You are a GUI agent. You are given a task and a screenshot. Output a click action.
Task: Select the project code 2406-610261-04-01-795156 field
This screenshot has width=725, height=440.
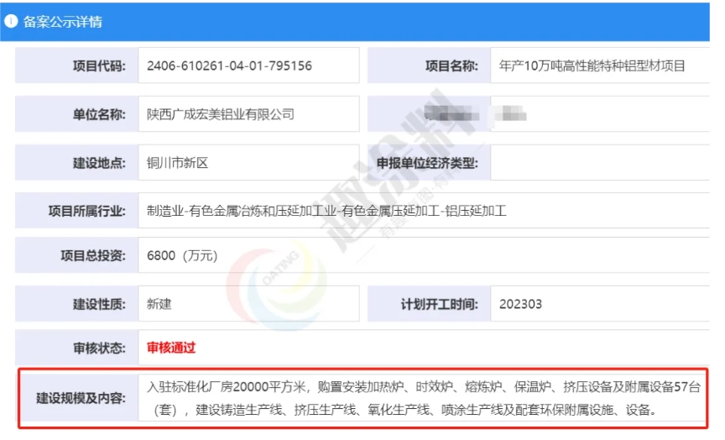point(229,65)
